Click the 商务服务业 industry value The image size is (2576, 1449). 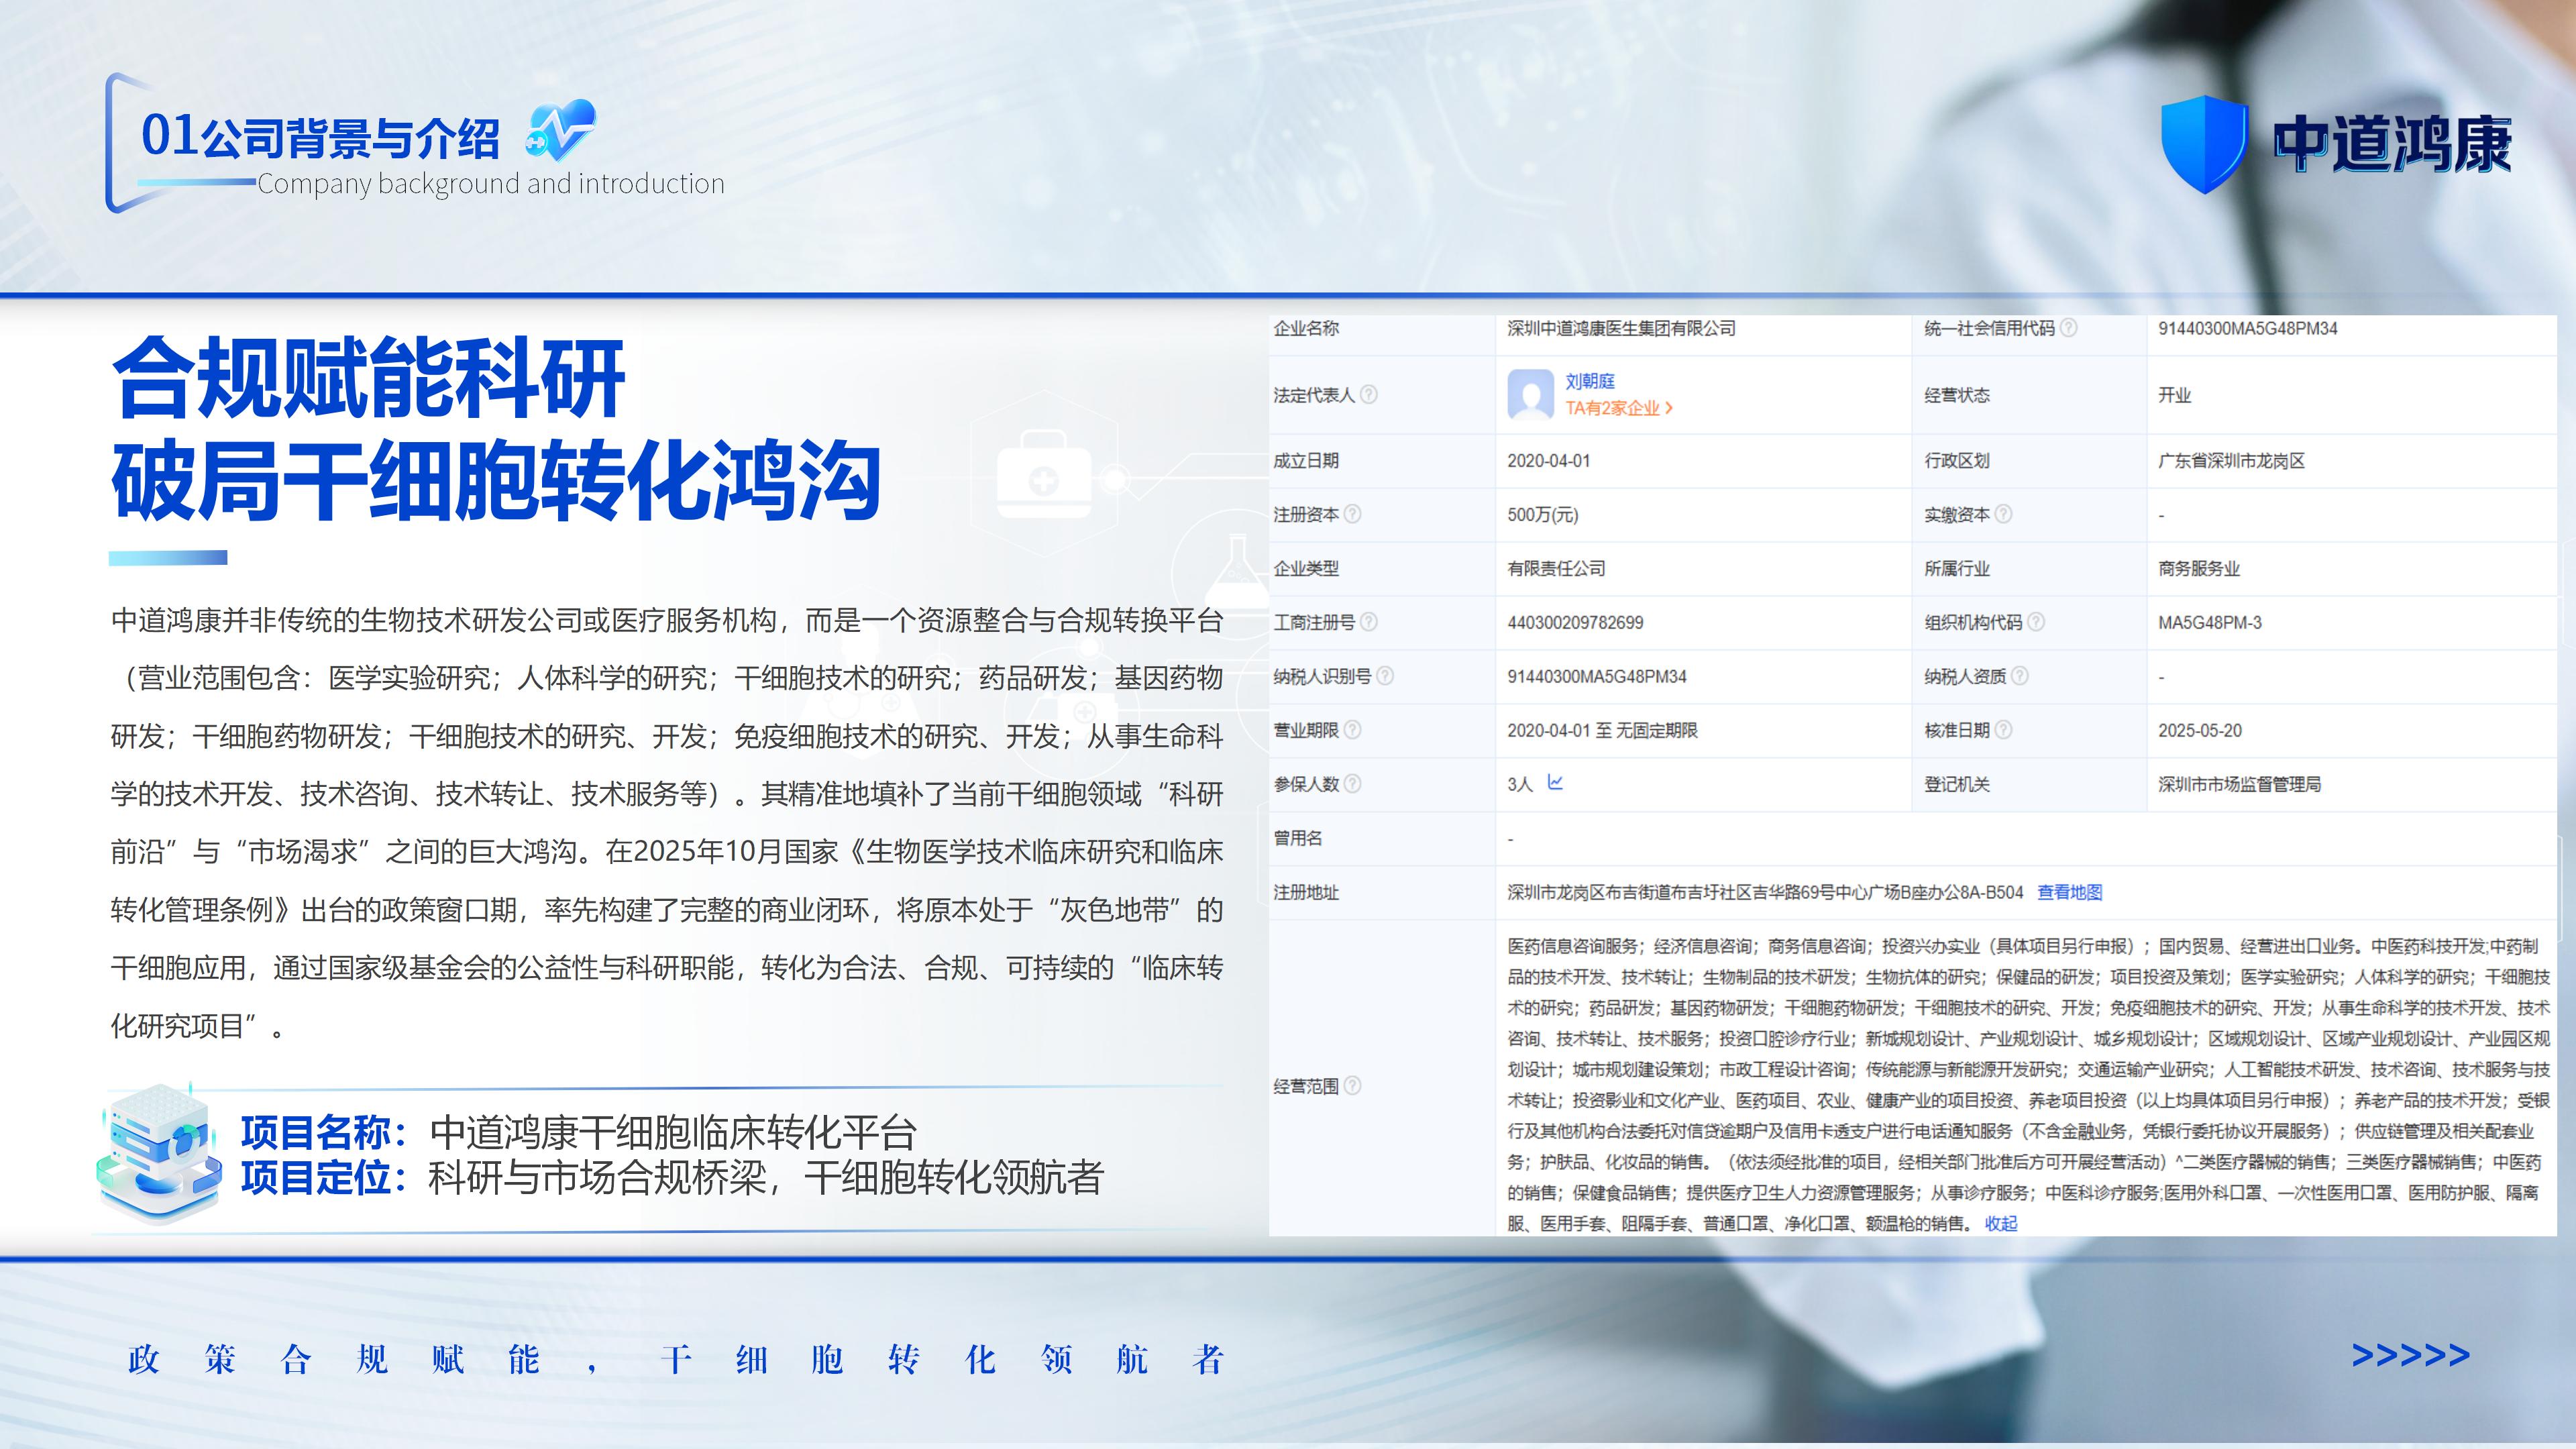(x=2198, y=568)
